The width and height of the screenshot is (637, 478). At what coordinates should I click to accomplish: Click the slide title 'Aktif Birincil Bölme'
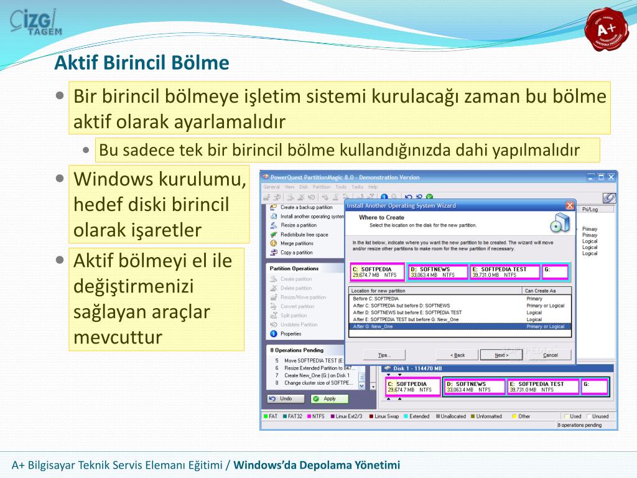(142, 63)
